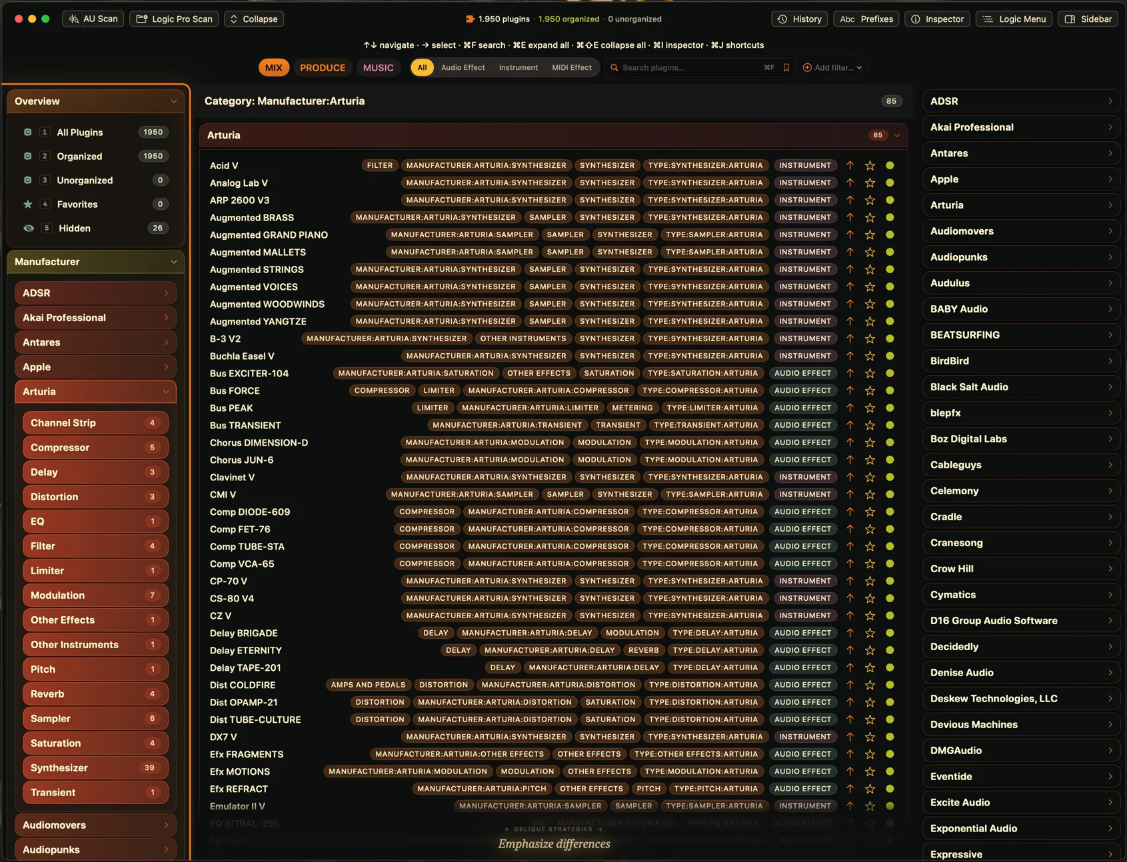Star the Buchla Easel V plugin
The height and width of the screenshot is (862, 1127).
[x=870, y=356]
